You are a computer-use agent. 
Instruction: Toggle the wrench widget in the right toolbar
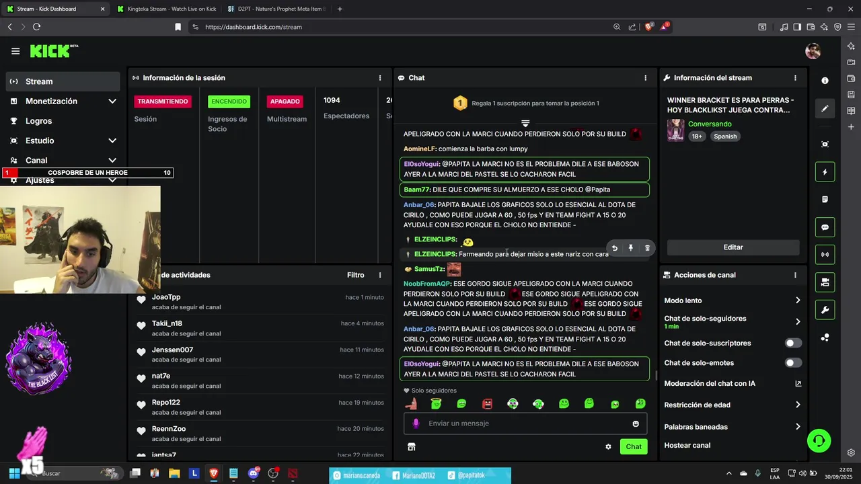[825, 310]
